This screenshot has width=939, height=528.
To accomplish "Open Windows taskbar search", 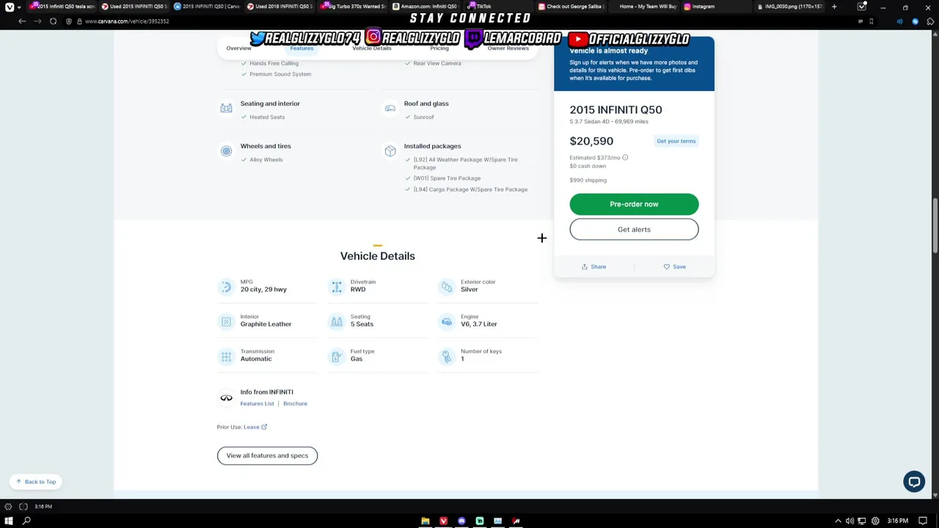I will coord(26,521).
